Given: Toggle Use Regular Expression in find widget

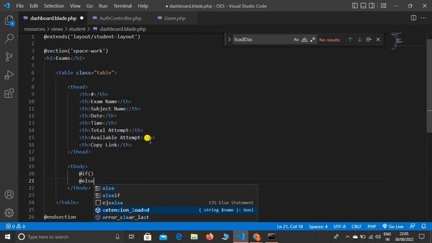Looking at the screenshot, I should (313, 40).
